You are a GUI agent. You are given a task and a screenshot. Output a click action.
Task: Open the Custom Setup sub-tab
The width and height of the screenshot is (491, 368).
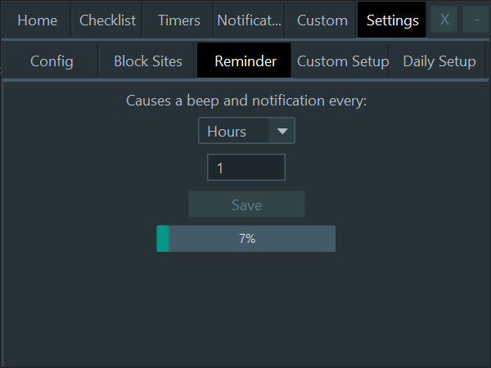pyautogui.click(x=341, y=61)
